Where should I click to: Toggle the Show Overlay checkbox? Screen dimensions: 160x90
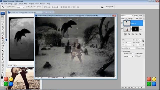coord(122,51)
